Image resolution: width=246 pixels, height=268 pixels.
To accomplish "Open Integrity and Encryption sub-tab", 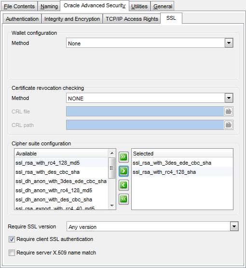I will point(72,19).
